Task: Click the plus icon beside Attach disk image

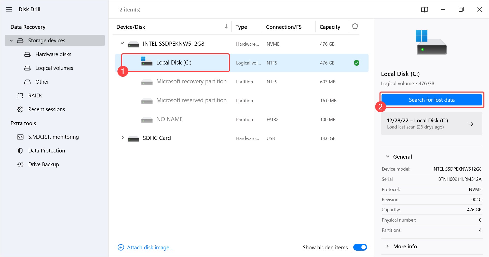Action: [x=121, y=247]
